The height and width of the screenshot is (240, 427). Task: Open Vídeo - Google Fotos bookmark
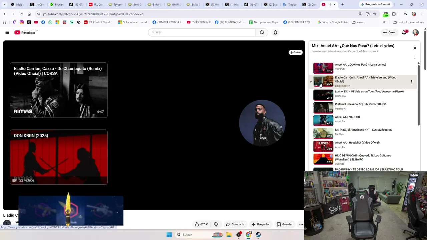point(333,22)
